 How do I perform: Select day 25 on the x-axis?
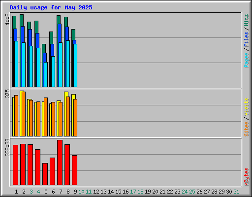[192, 192]
